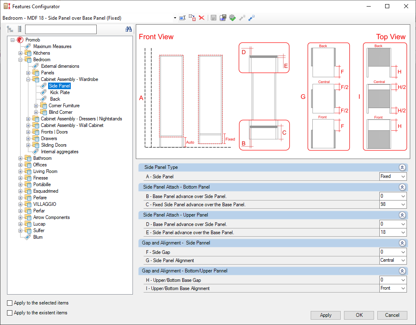
Task: Click the folder icon beside Kitchens
Action: [x=28, y=53]
